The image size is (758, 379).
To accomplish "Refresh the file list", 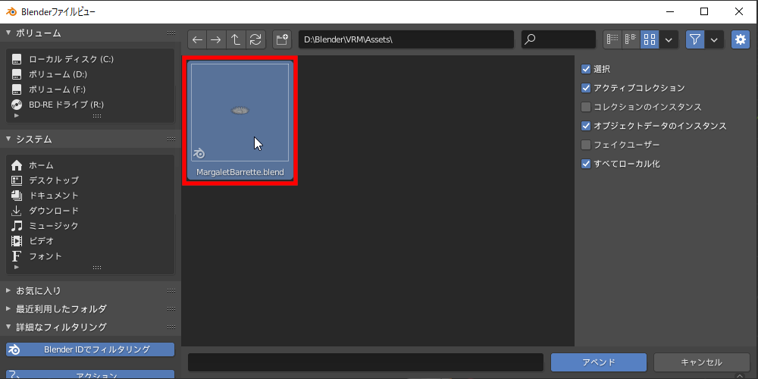I will [x=255, y=39].
